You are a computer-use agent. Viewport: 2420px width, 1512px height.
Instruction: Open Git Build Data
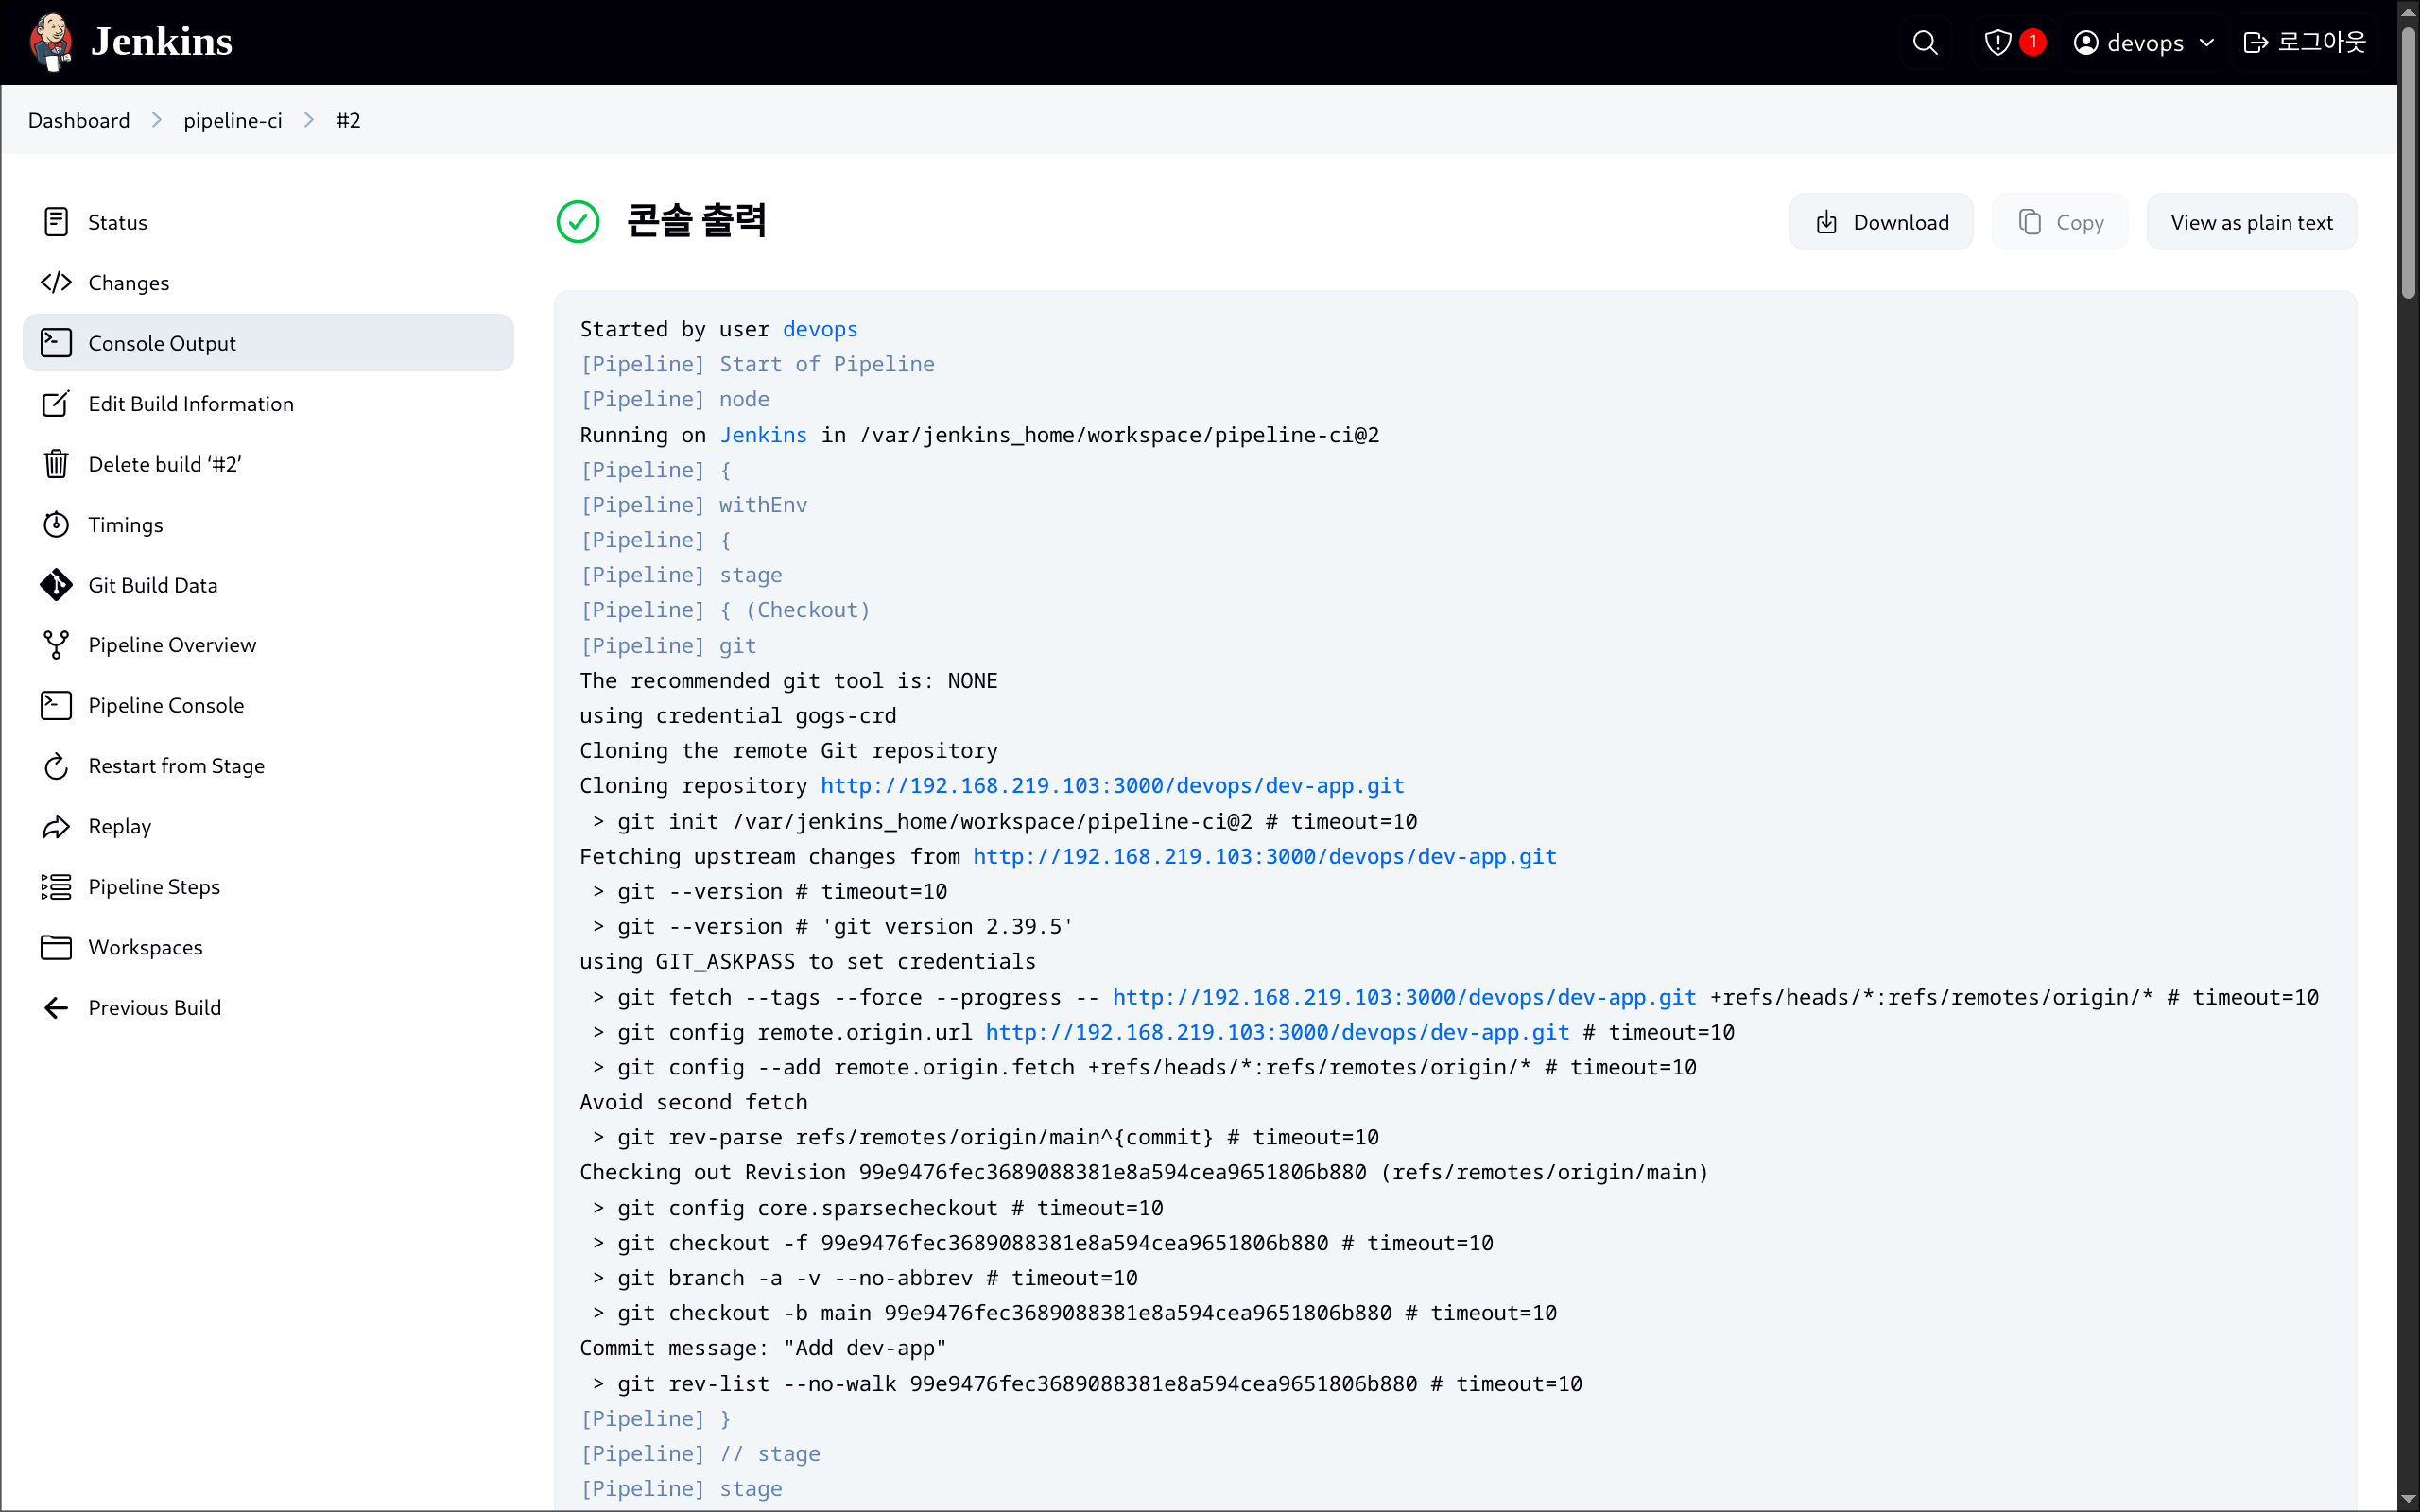tap(268, 585)
